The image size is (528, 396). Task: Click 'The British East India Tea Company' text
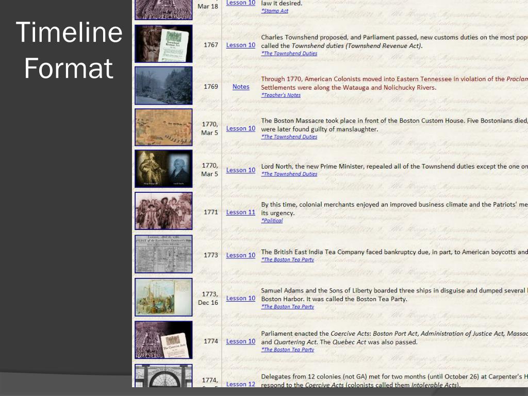(x=394, y=252)
